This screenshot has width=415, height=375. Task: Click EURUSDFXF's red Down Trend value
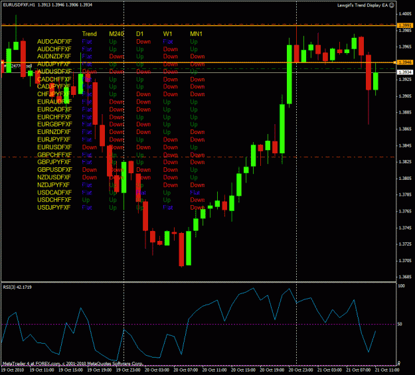[90, 147]
